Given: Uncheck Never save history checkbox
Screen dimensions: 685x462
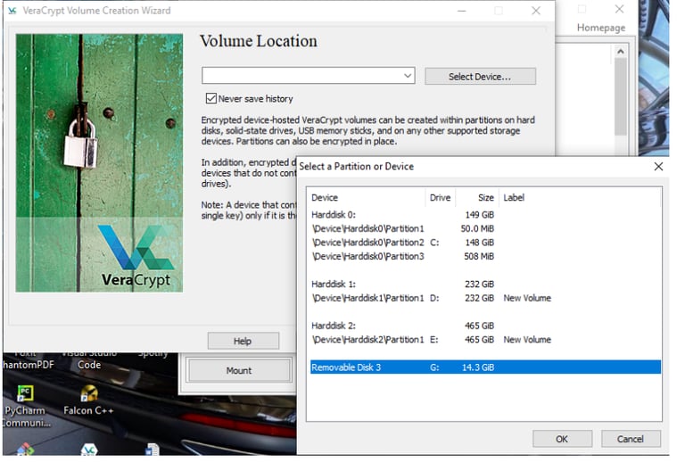Looking at the screenshot, I should tap(211, 98).
